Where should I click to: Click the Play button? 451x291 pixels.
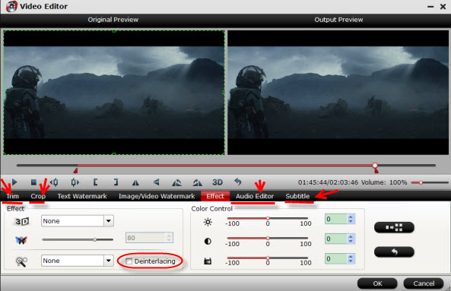coord(14,182)
